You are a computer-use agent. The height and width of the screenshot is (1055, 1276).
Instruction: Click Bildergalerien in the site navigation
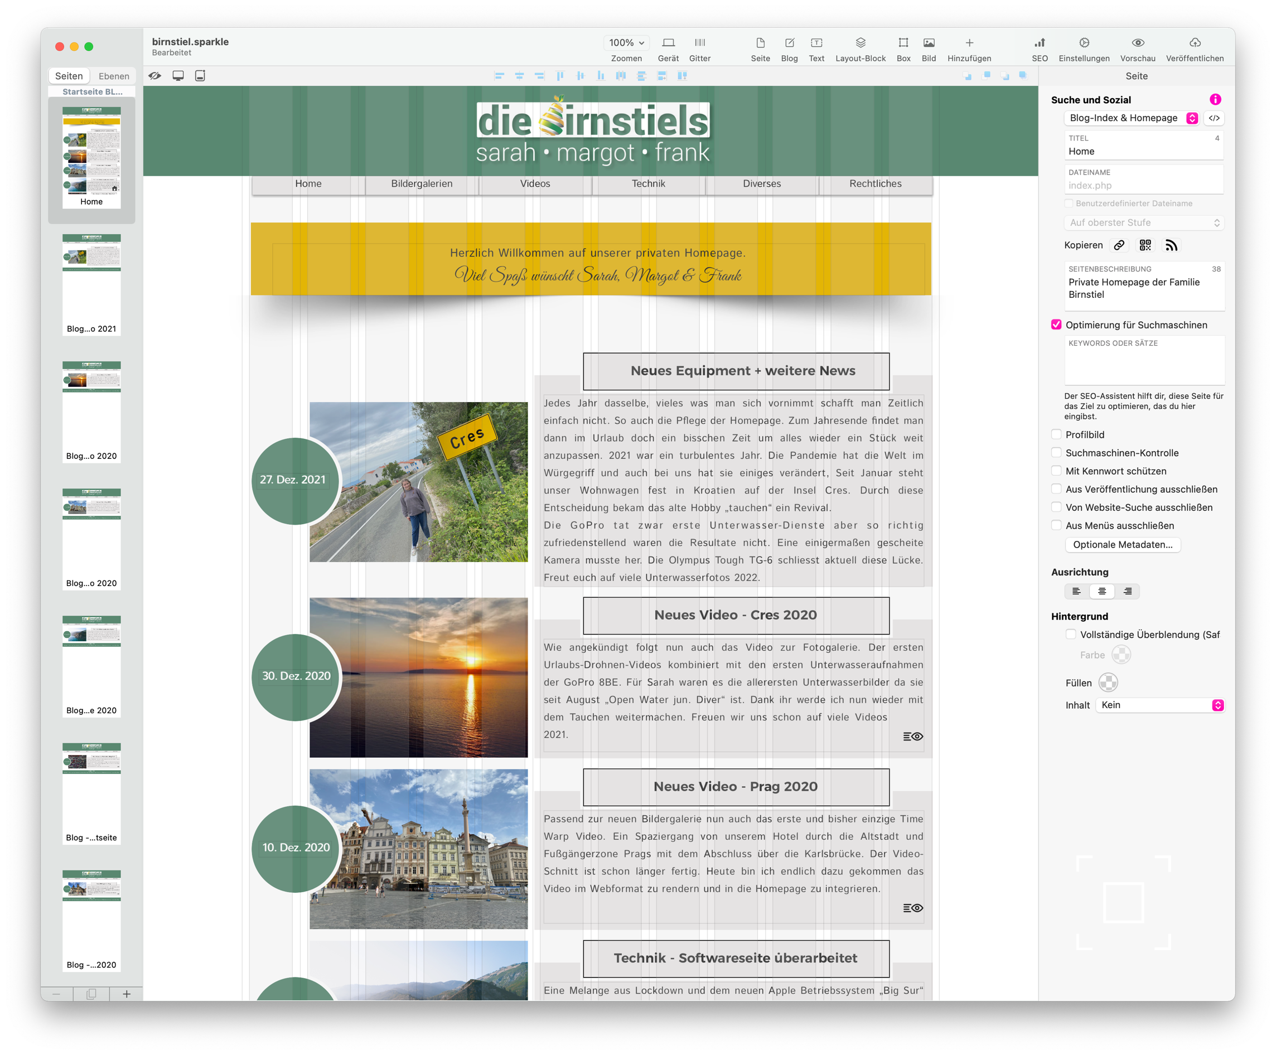point(422,183)
